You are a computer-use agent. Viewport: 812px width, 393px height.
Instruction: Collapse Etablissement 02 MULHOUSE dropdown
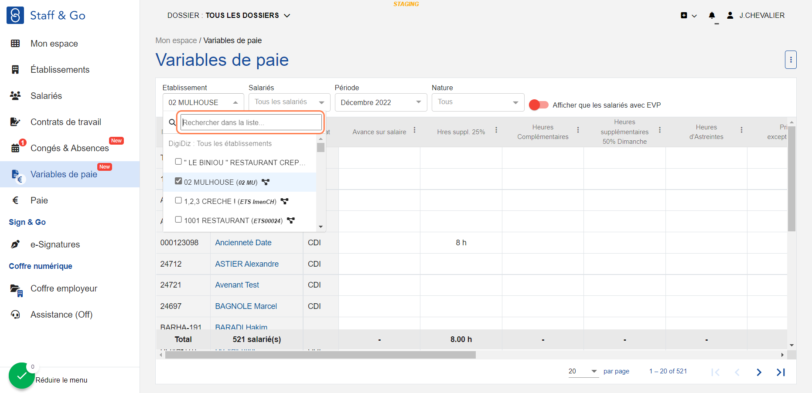[x=203, y=102]
